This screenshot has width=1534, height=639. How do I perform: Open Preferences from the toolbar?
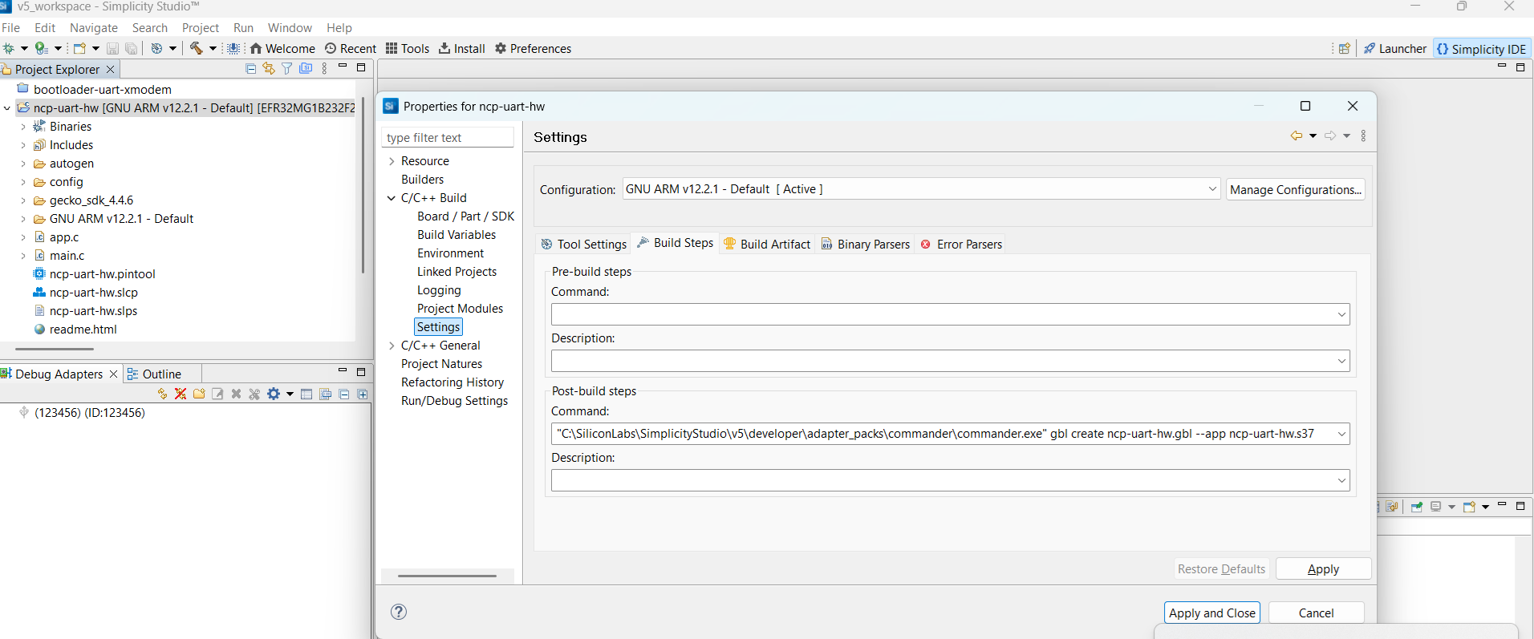tap(533, 48)
